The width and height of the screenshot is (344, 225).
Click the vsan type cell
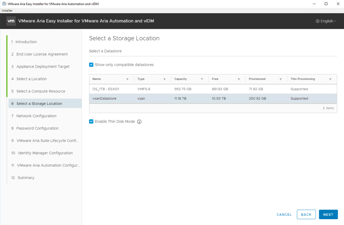(x=141, y=99)
